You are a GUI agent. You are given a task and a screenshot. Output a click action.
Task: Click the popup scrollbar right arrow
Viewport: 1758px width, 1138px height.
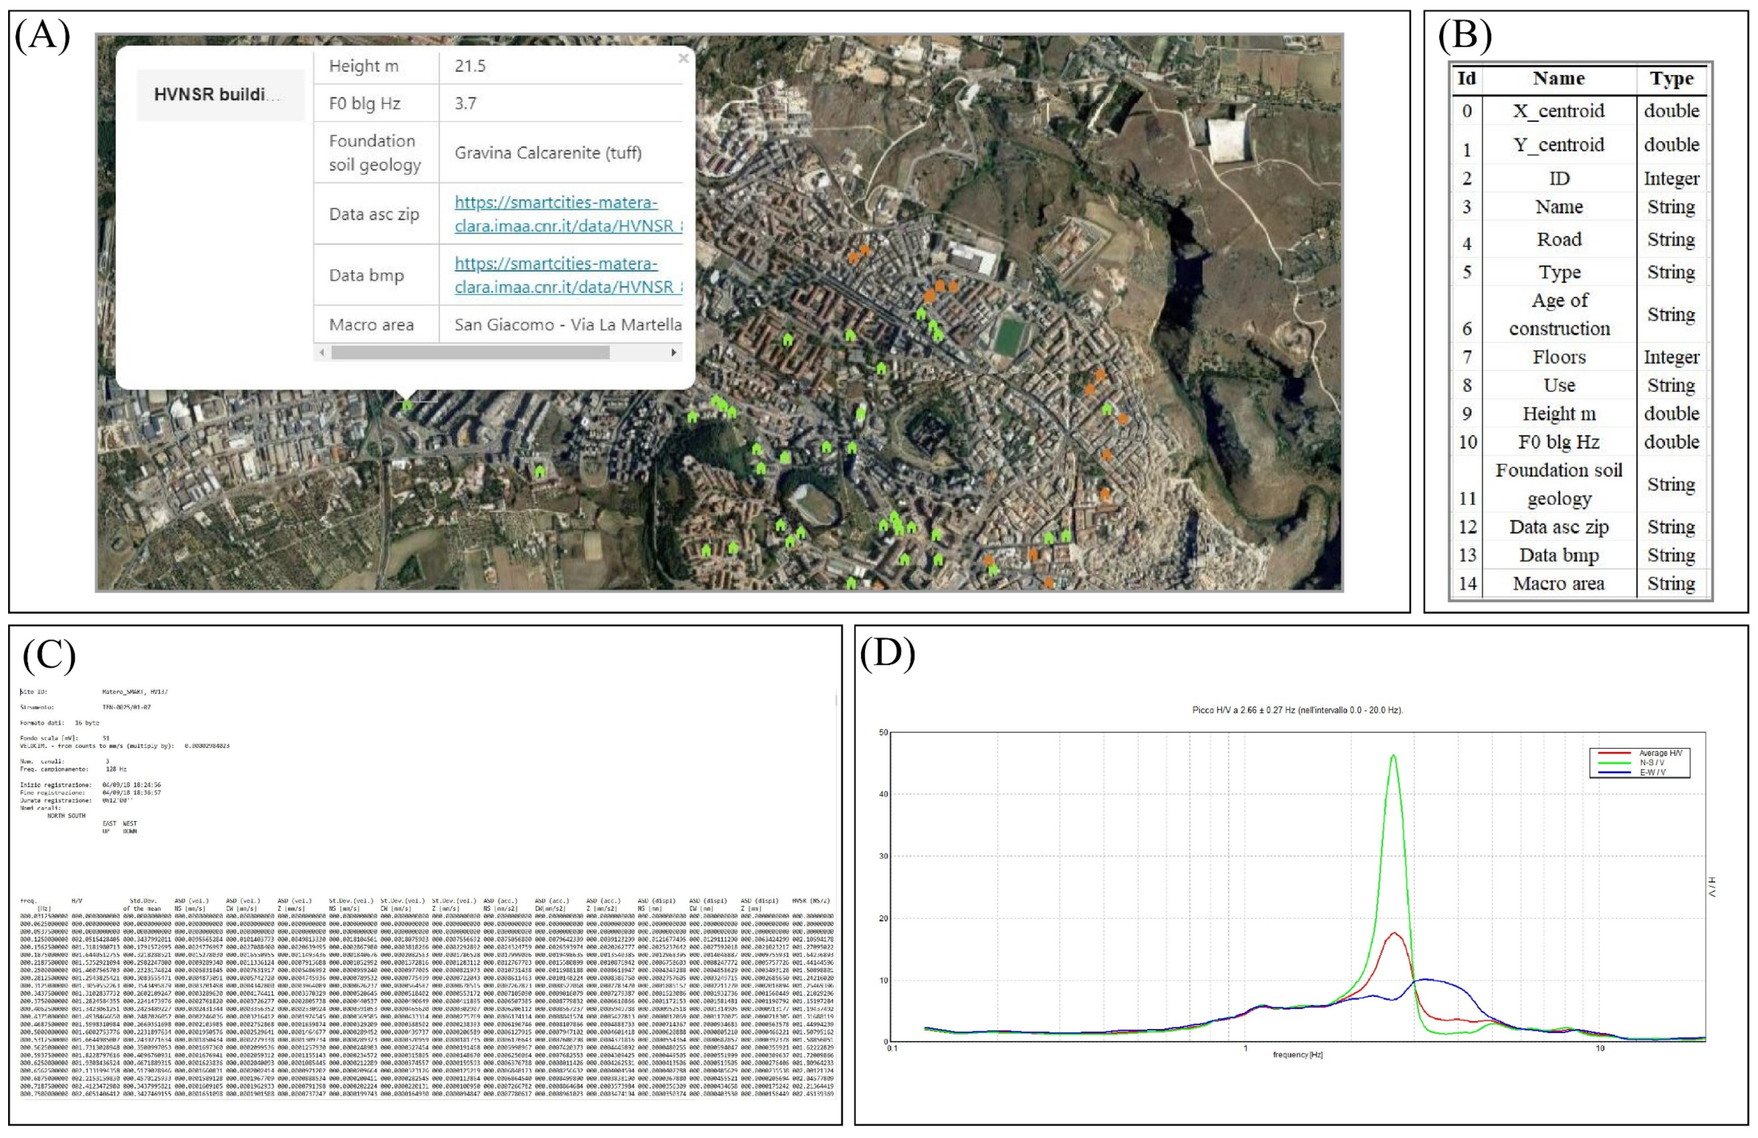673,353
